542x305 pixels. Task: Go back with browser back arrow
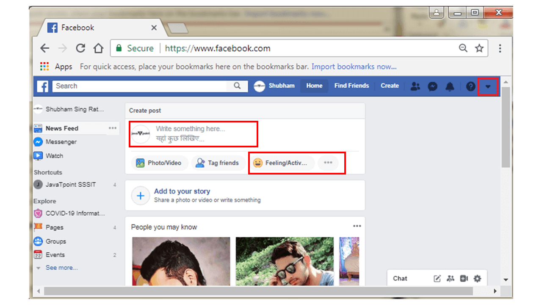click(x=44, y=48)
